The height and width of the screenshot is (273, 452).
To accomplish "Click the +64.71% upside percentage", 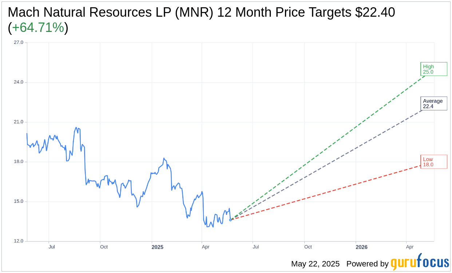I will point(38,28).
